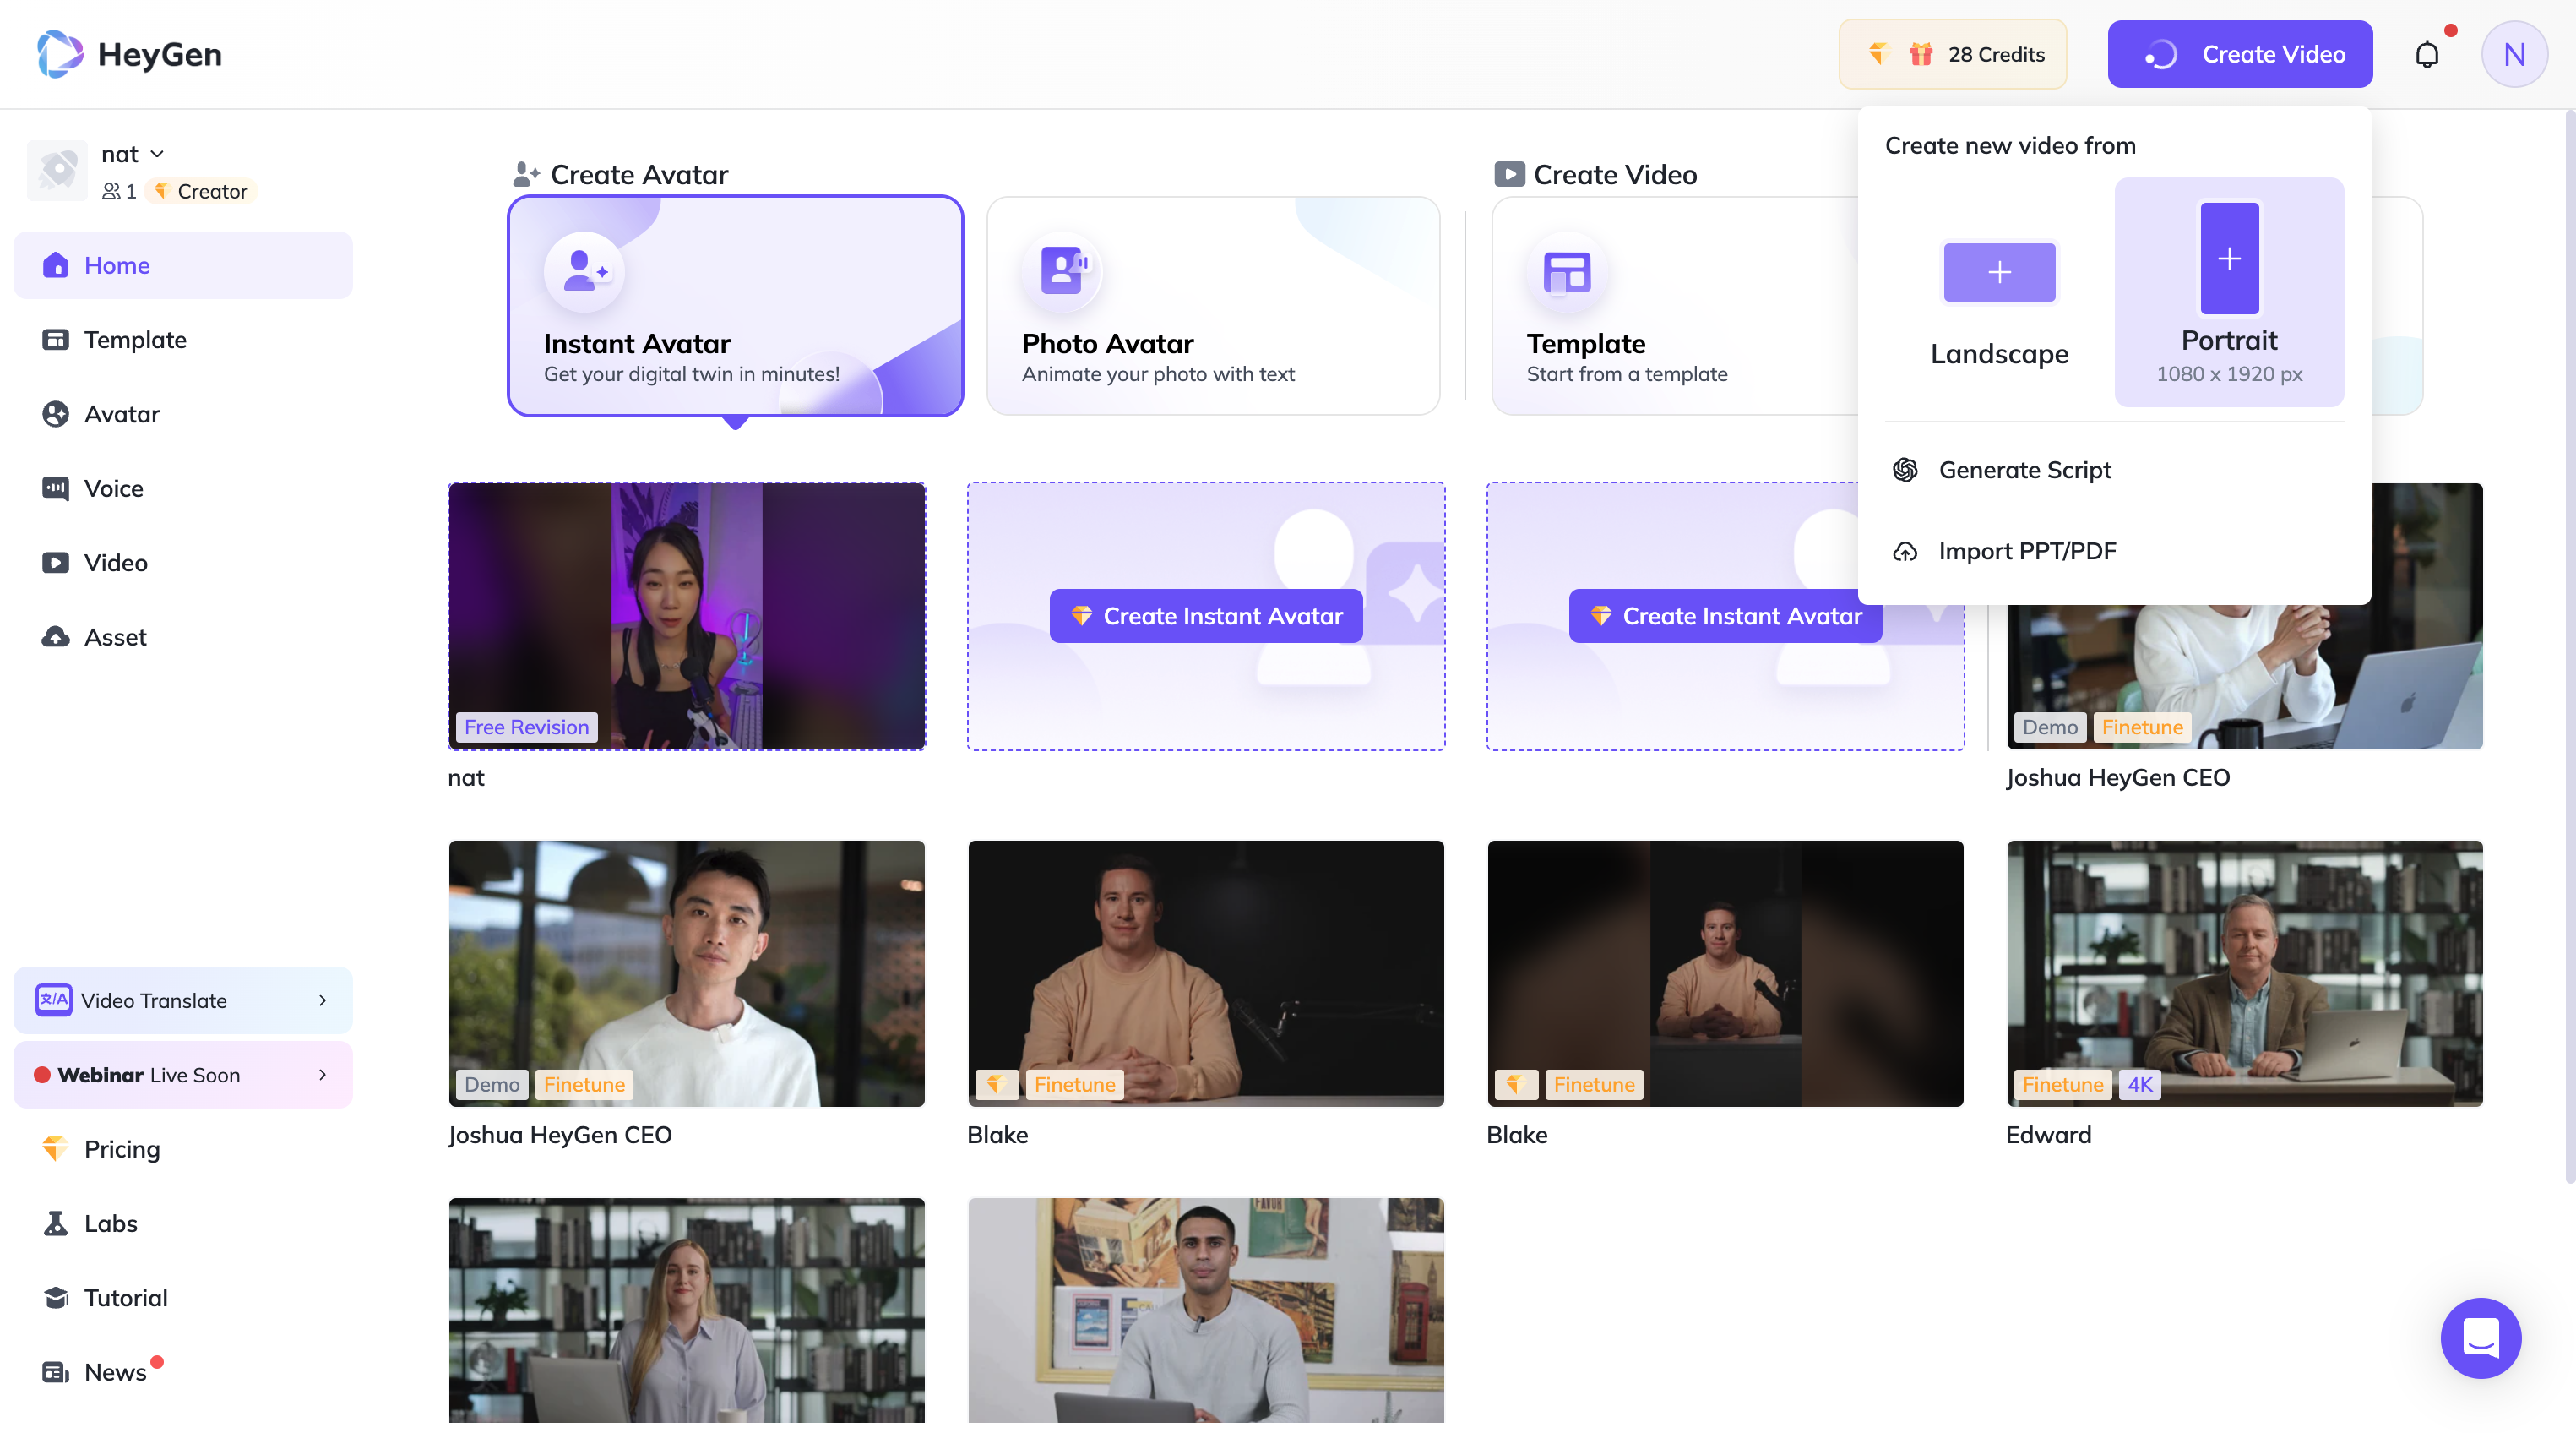Click the first Create Instant Avatar button

[x=1205, y=617]
